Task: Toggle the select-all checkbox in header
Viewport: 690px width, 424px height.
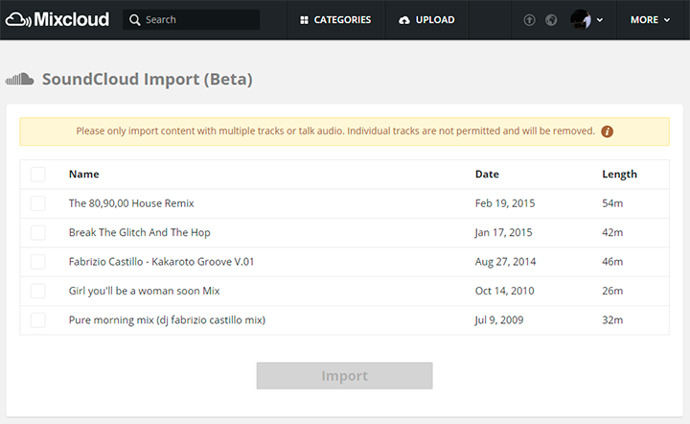Action: tap(37, 175)
